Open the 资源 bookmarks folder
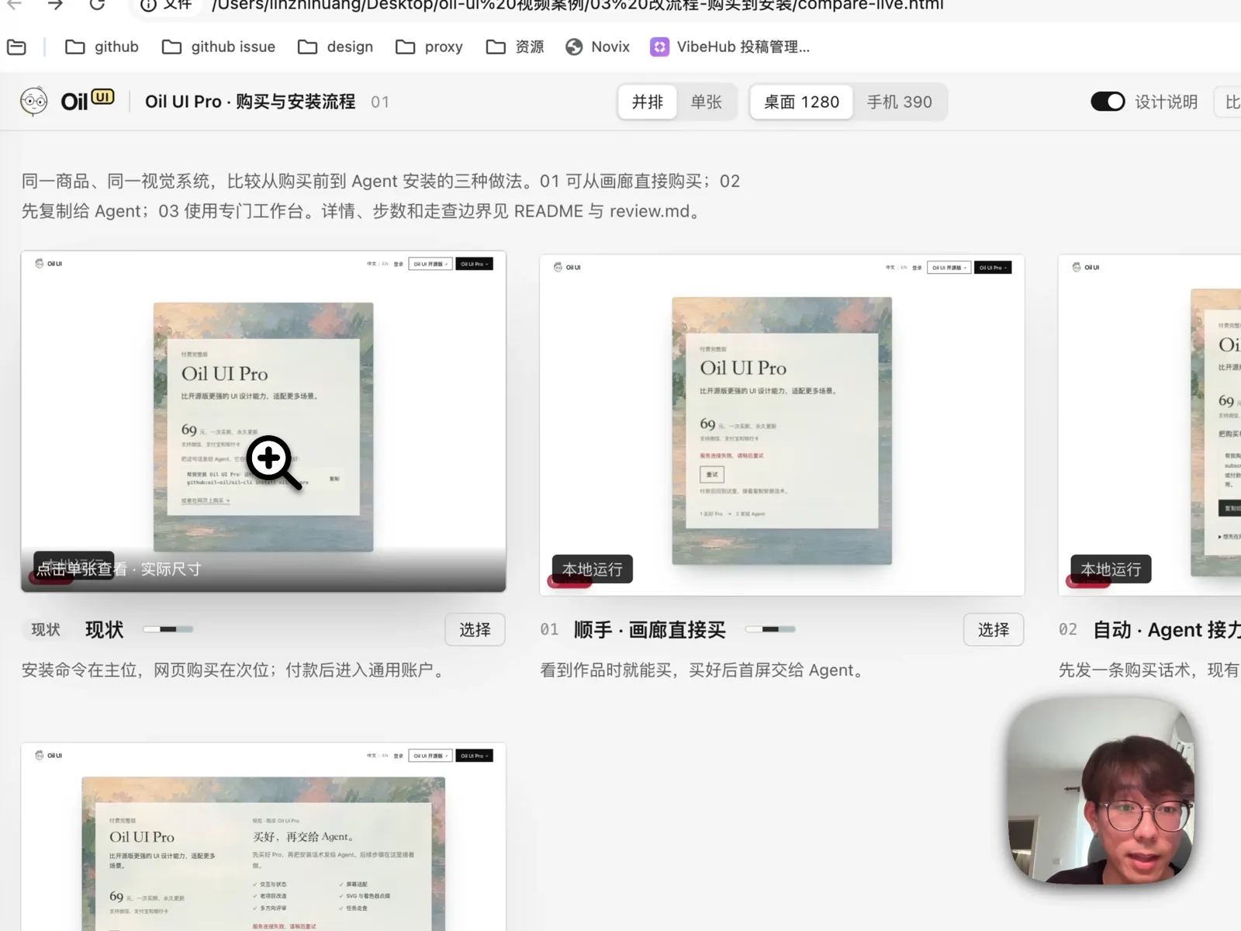Screen dimensions: 1241x931 point(515,47)
